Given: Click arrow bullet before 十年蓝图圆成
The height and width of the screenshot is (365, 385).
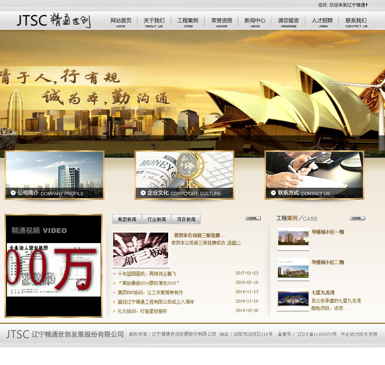Looking at the screenshot, I should click(114, 274).
